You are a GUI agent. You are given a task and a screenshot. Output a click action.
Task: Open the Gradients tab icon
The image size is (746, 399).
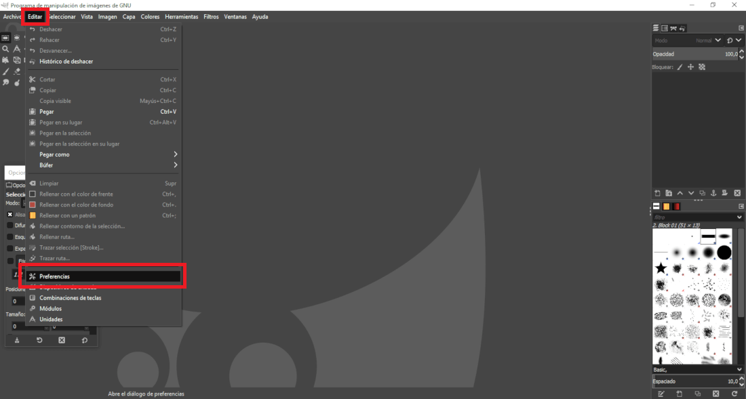(x=676, y=206)
